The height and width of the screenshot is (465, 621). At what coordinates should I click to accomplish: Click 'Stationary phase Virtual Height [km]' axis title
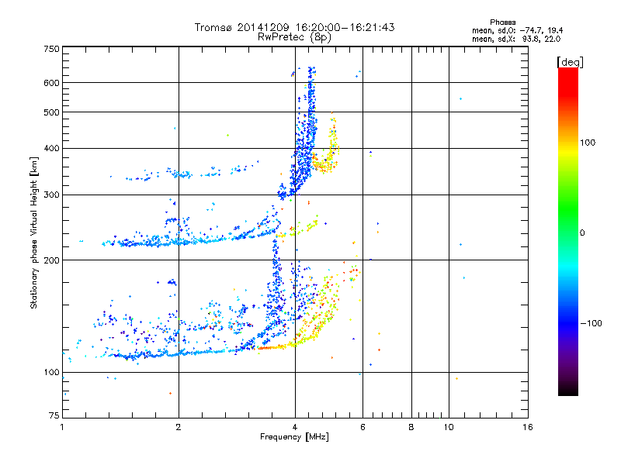pyautogui.click(x=34, y=232)
